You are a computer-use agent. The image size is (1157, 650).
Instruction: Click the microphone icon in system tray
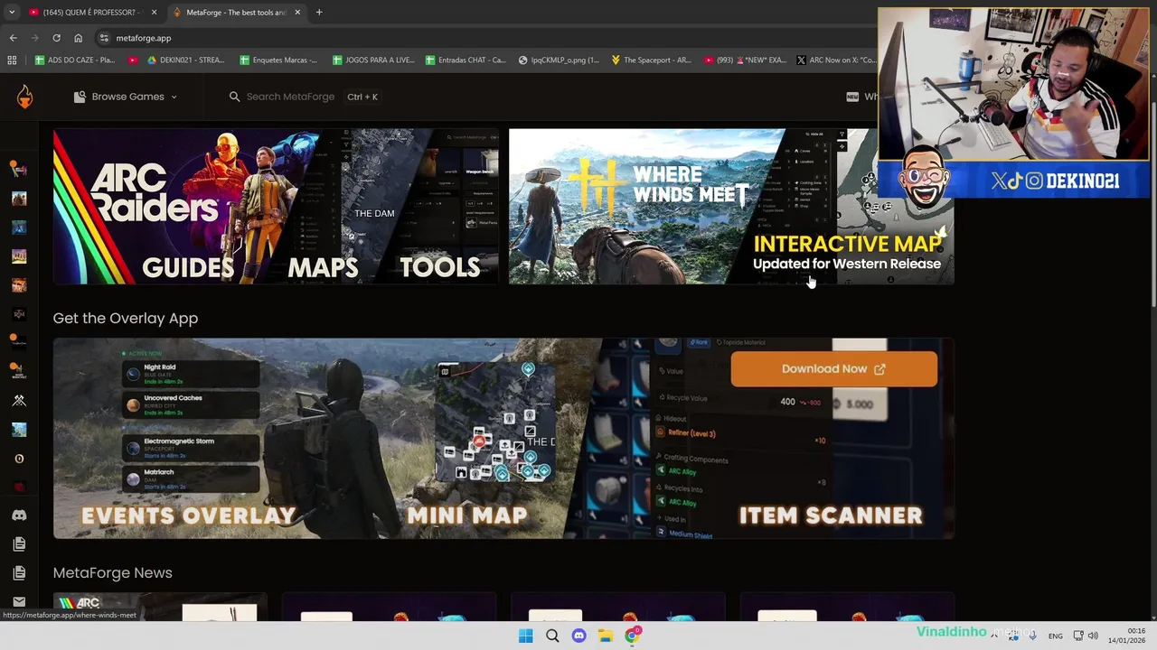pyautogui.click(x=1032, y=636)
